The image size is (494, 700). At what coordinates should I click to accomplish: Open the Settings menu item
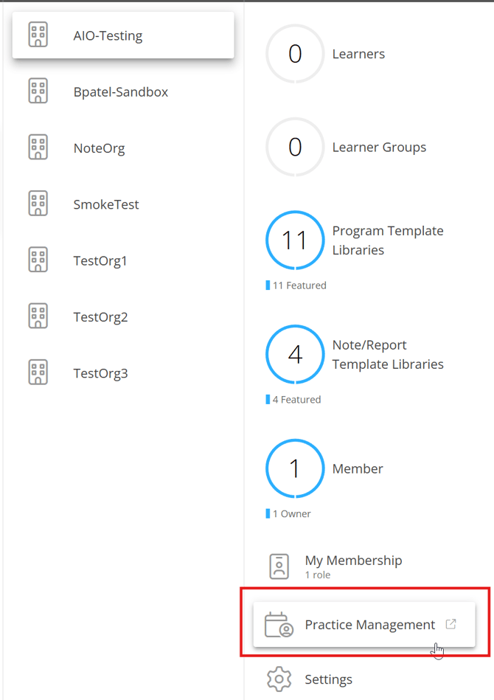click(329, 679)
